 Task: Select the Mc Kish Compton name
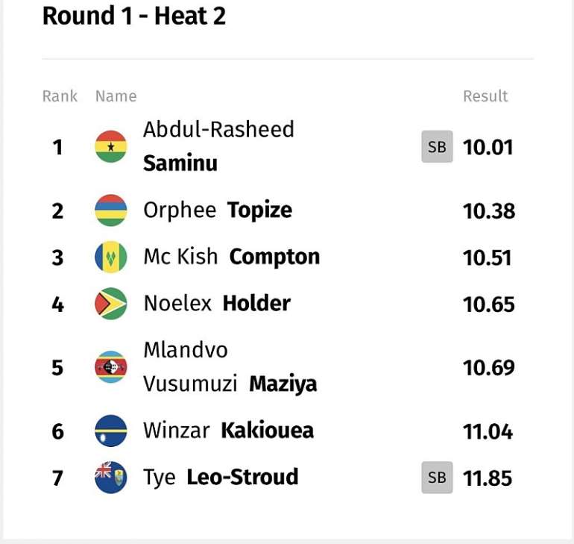(231, 257)
